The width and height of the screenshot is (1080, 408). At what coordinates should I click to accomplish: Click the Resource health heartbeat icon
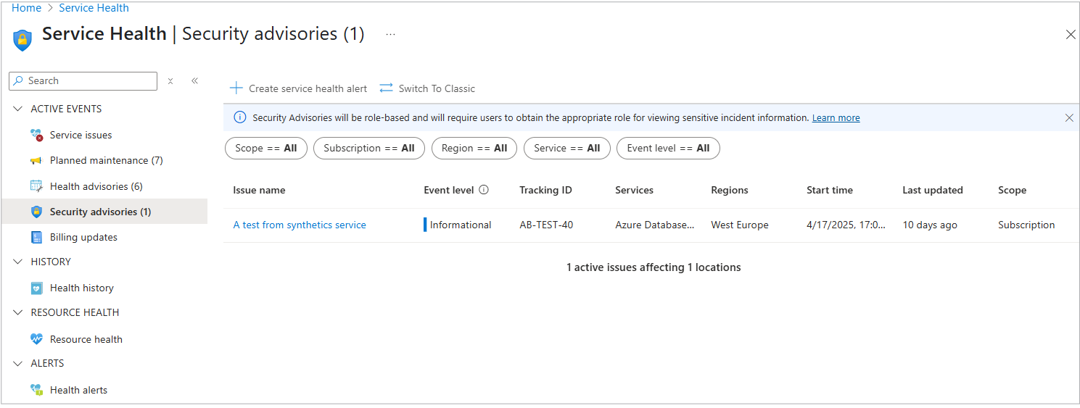pos(37,339)
